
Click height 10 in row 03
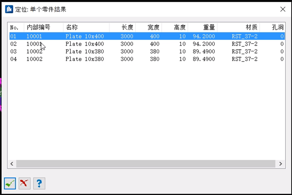(x=182, y=51)
